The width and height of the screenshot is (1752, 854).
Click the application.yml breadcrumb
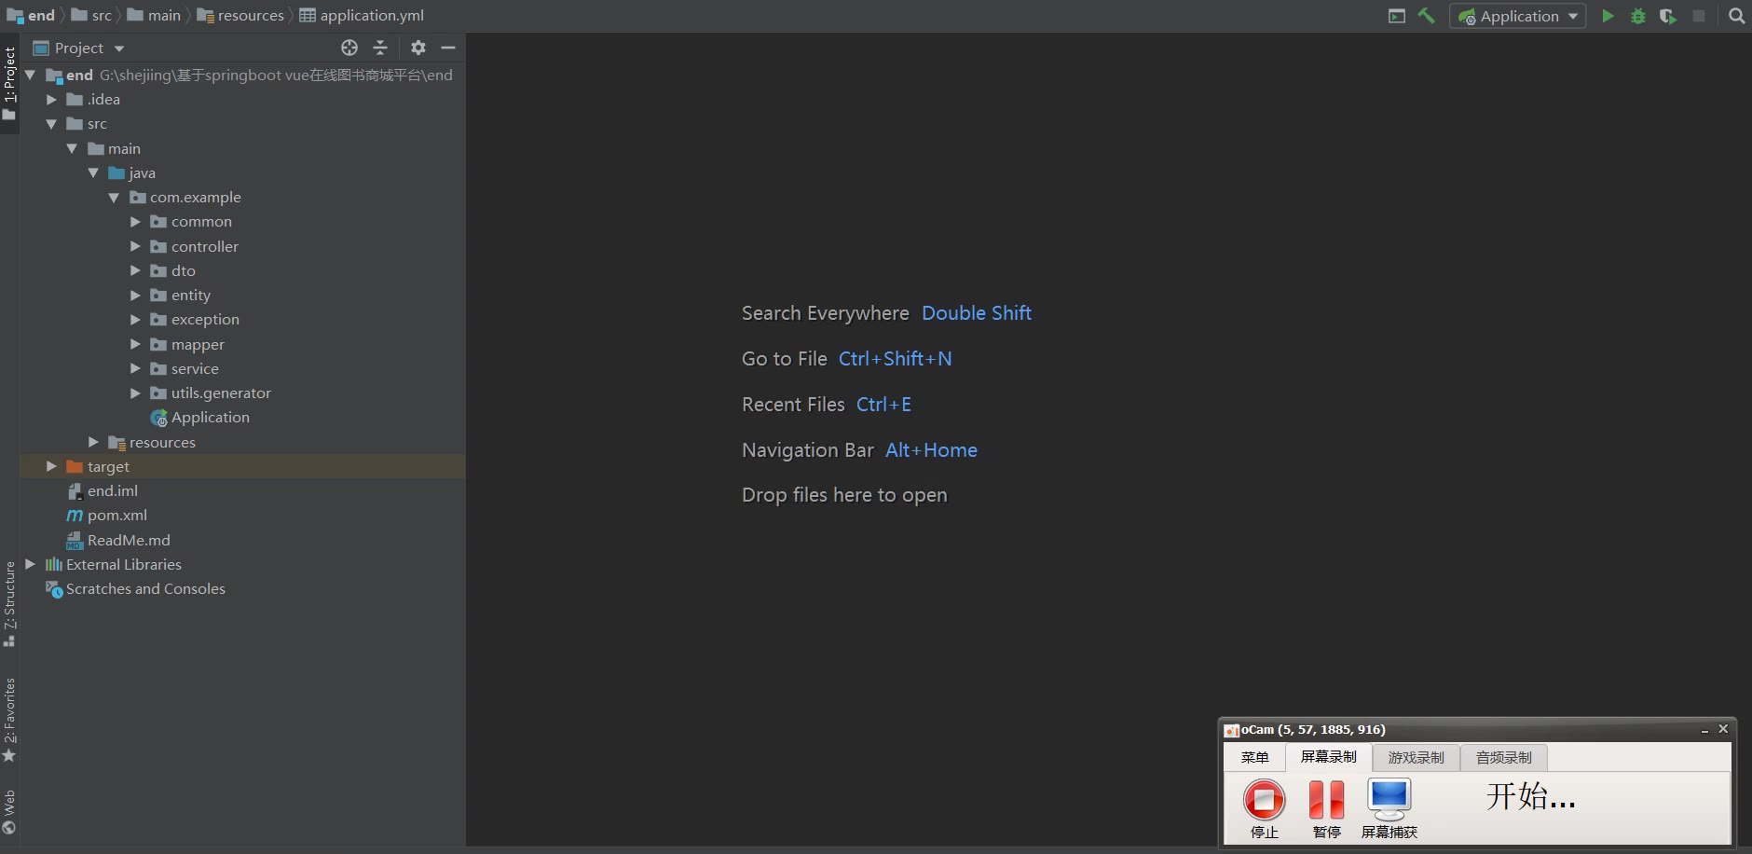(x=362, y=15)
